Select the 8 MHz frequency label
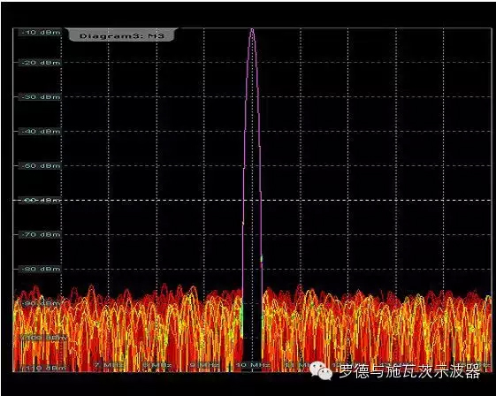Viewport: 496px width, 396px height. tap(157, 365)
